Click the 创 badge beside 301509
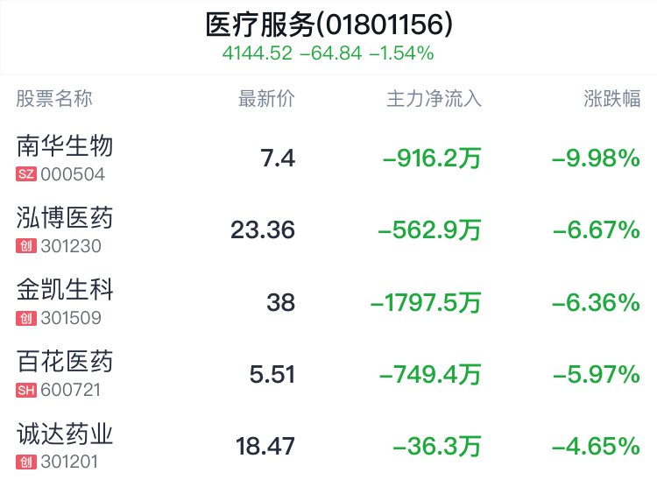The height and width of the screenshot is (494, 657). tap(26, 318)
